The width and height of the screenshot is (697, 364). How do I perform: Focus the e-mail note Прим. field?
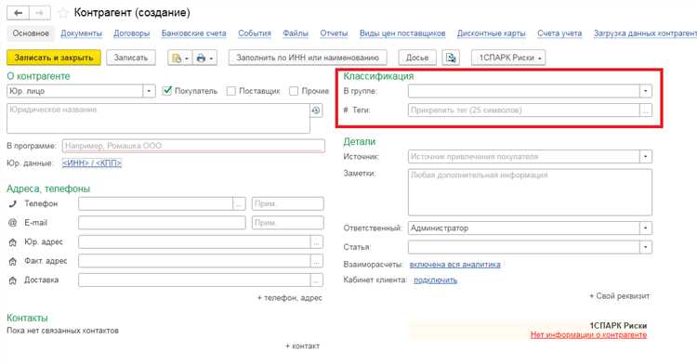coord(287,223)
